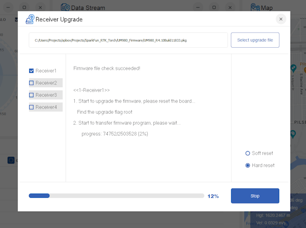Image resolution: width=306 pixels, height=228 pixels.
Task: Choose the Hard reset radio button
Action: 248,166
